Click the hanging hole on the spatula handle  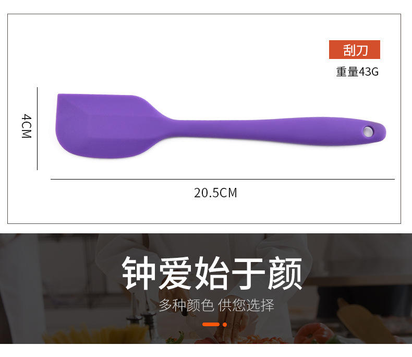click(368, 131)
